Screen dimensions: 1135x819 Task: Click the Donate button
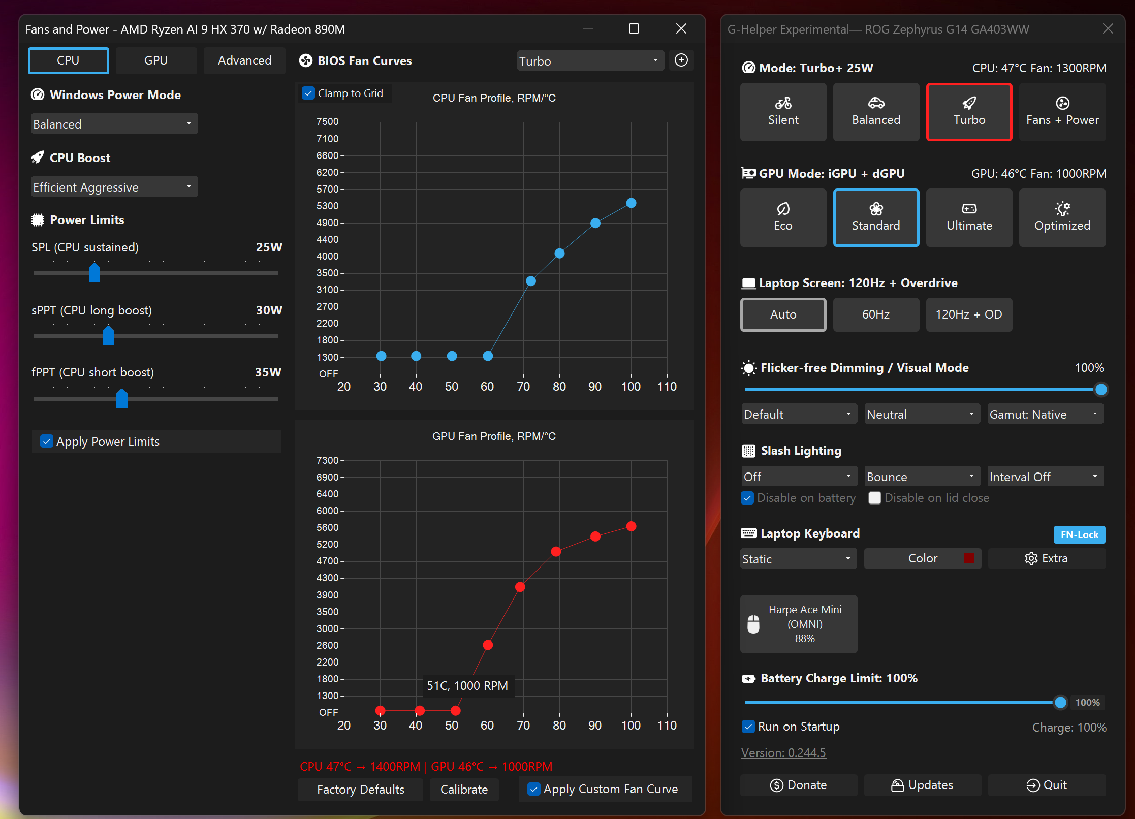click(x=799, y=785)
